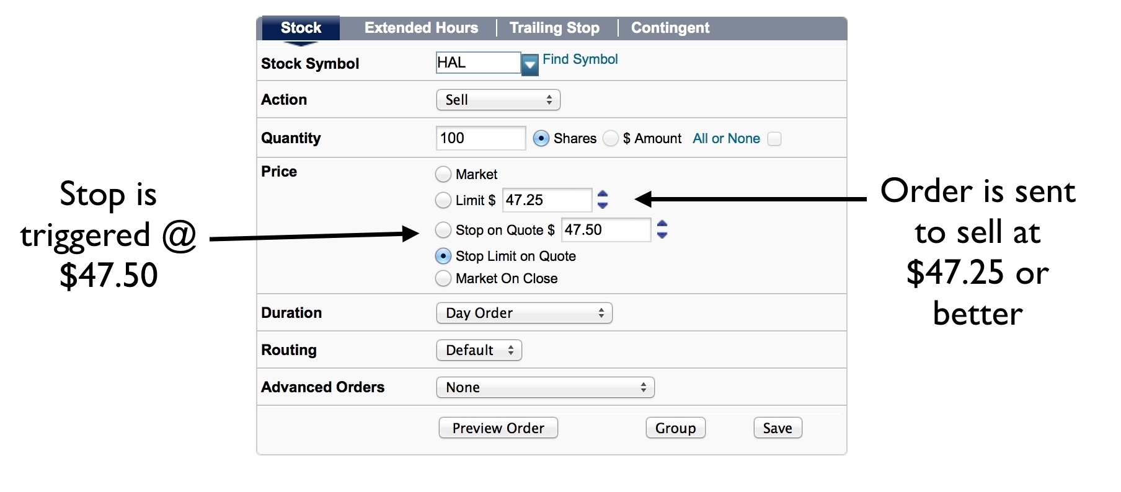Click the Preview Order button
Viewport: 1121px width, 492px height.
[498, 428]
